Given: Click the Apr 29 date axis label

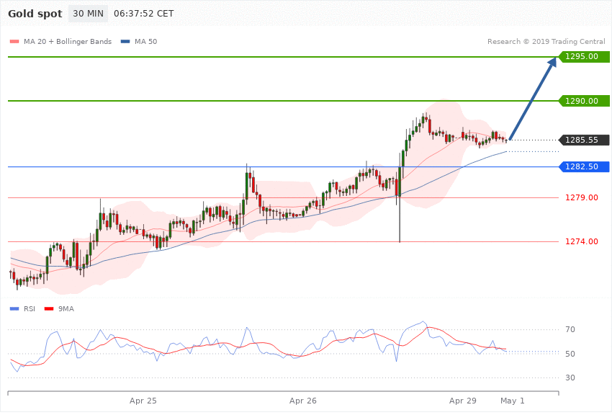Looking at the screenshot, I should pyautogui.click(x=462, y=401).
